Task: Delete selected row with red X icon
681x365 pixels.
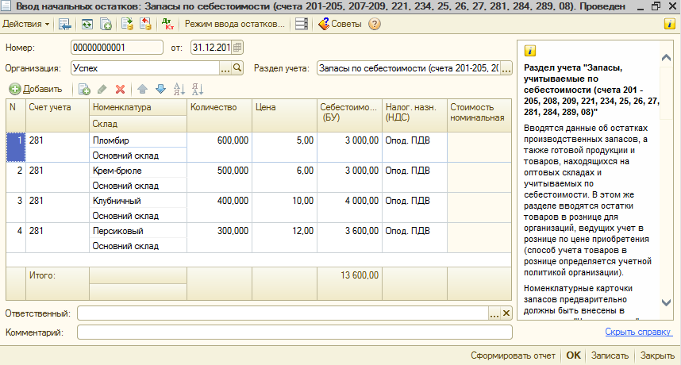Action: pyautogui.click(x=121, y=89)
